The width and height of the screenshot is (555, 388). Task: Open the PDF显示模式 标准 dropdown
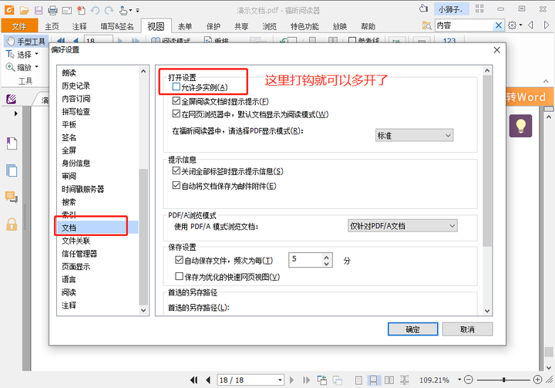point(415,135)
